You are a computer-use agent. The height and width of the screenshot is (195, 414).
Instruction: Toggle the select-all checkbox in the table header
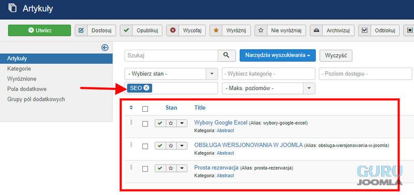point(145,109)
